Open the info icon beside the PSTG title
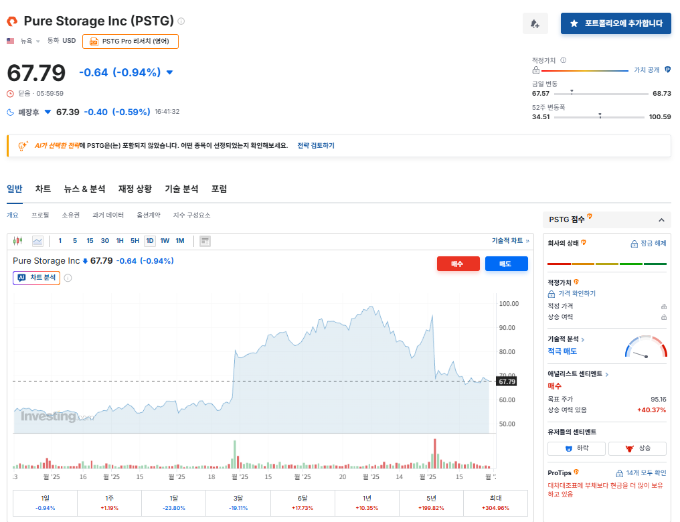 pyautogui.click(x=181, y=21)
